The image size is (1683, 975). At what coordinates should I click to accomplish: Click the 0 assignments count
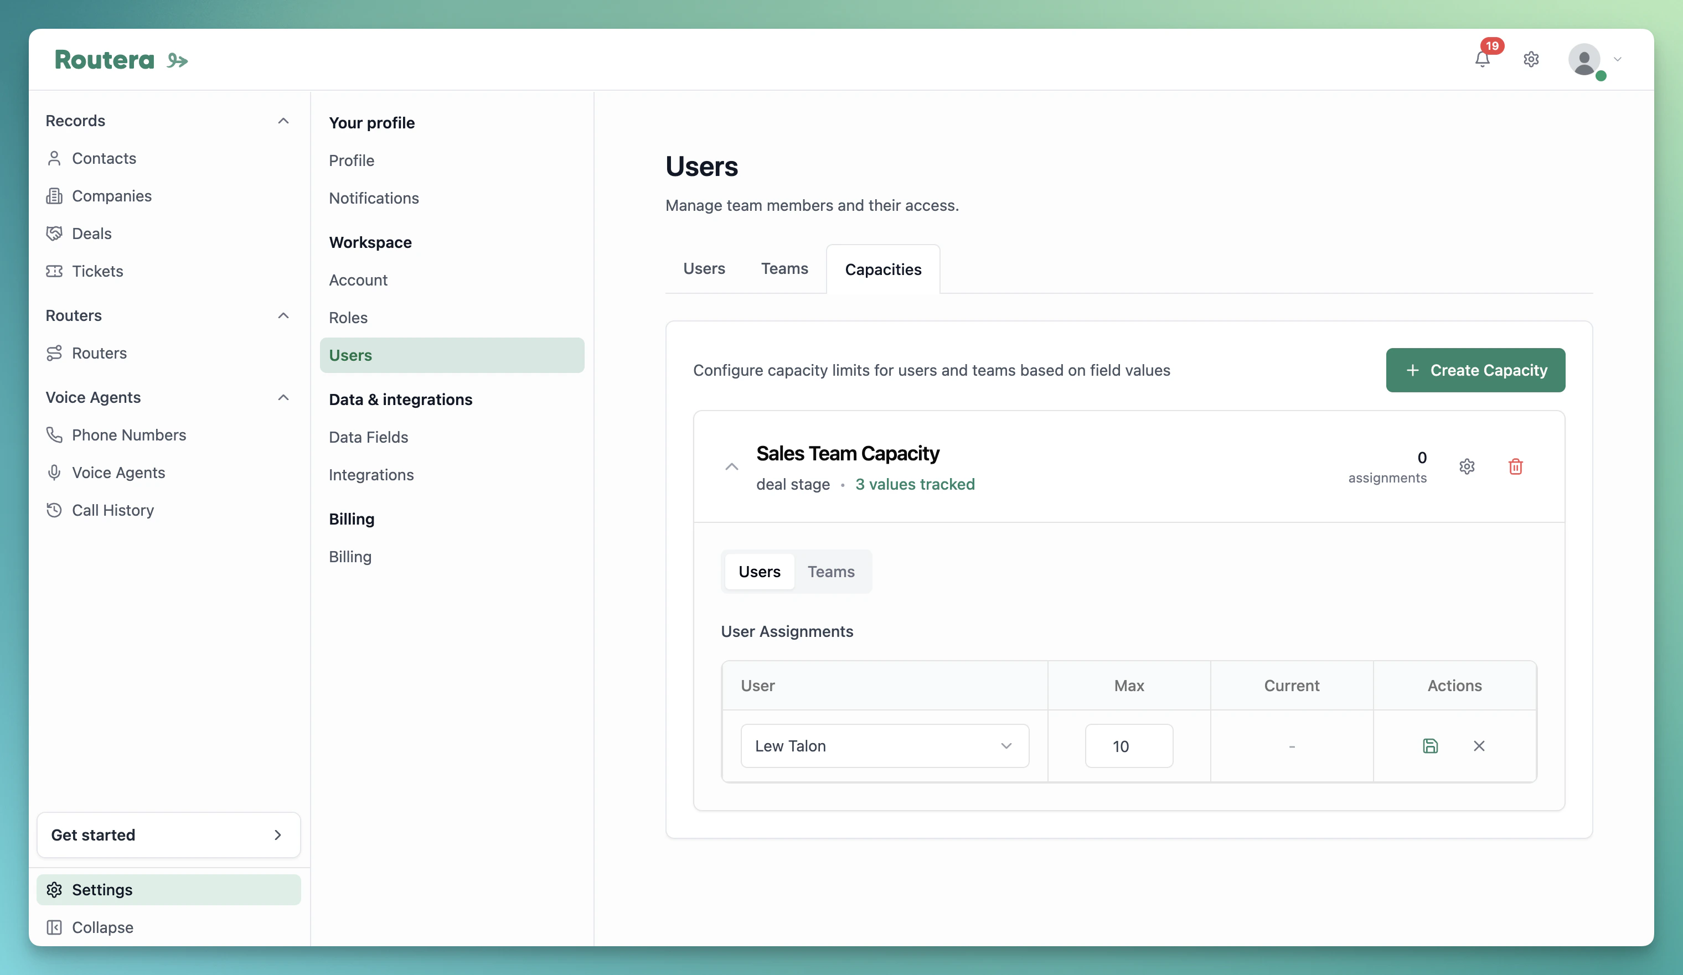[1387, 466]
